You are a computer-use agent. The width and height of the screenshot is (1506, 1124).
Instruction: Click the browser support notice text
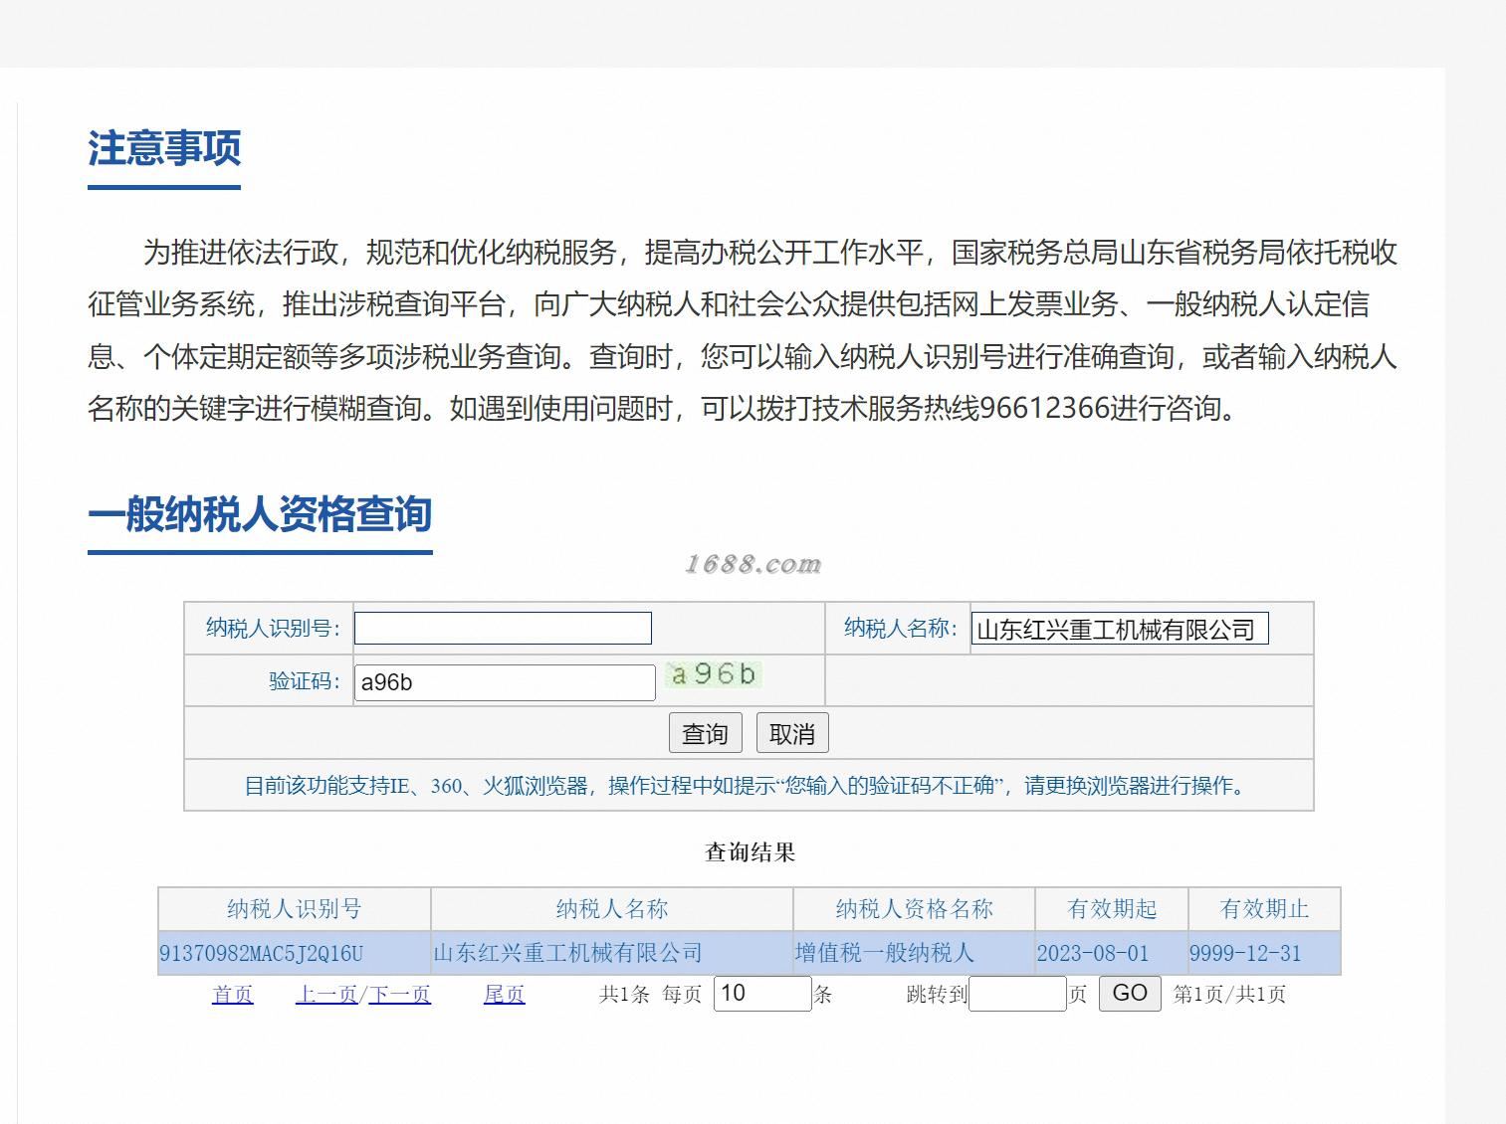[x=747, y=786]
